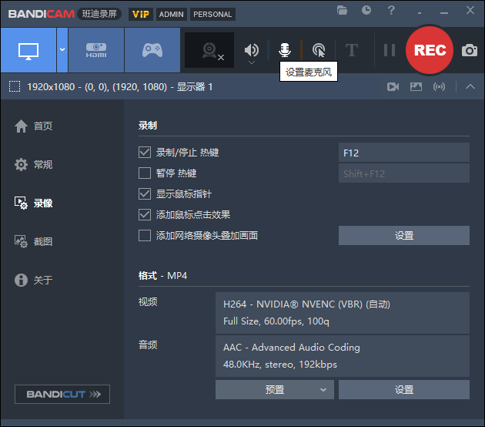Click the speaker sound icon
Screen dimensions: 485x427
(x=252, y=49)
